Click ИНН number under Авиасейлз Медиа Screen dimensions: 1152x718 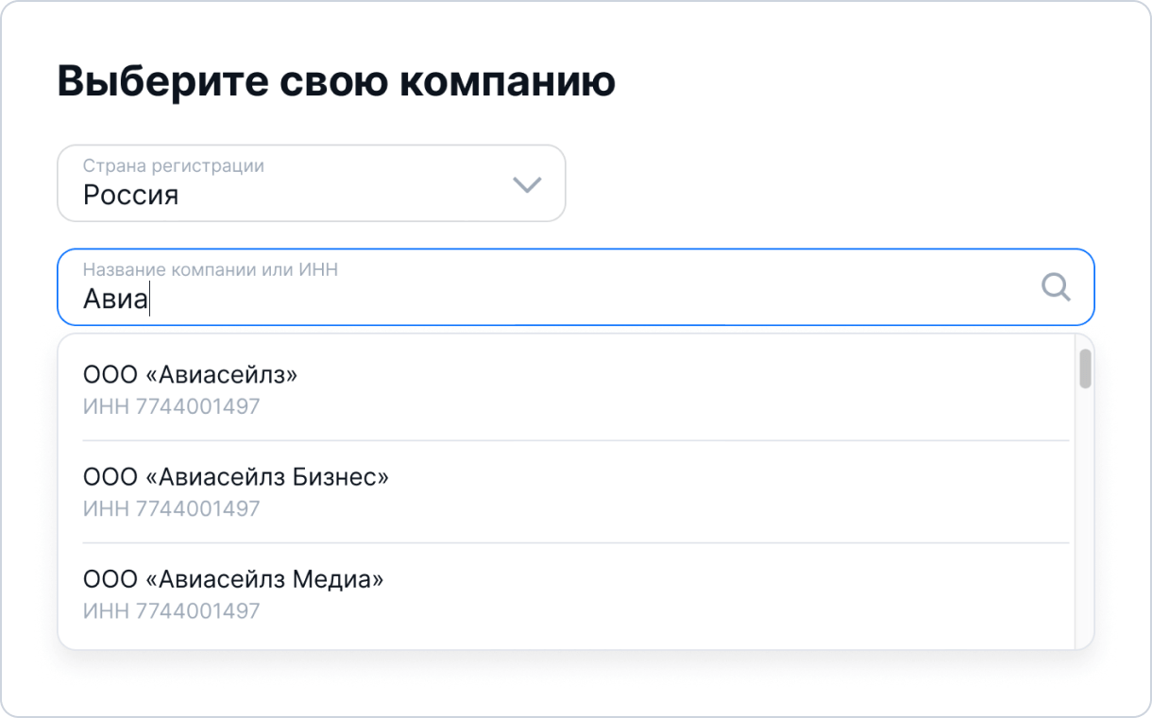[171, 611]
